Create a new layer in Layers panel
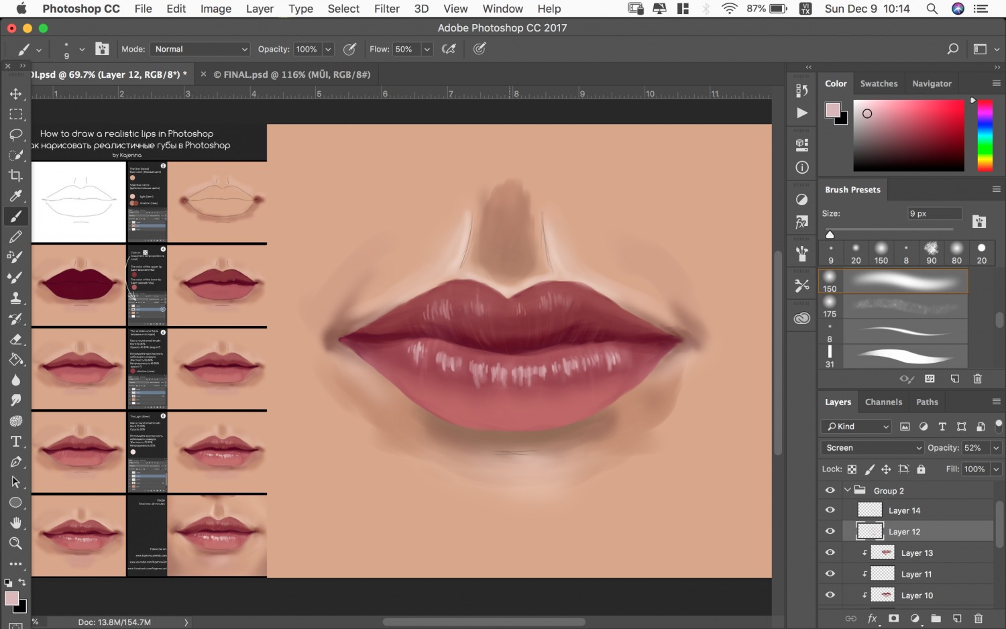This screenshot has height=629, width=1006. pos(957,618)
